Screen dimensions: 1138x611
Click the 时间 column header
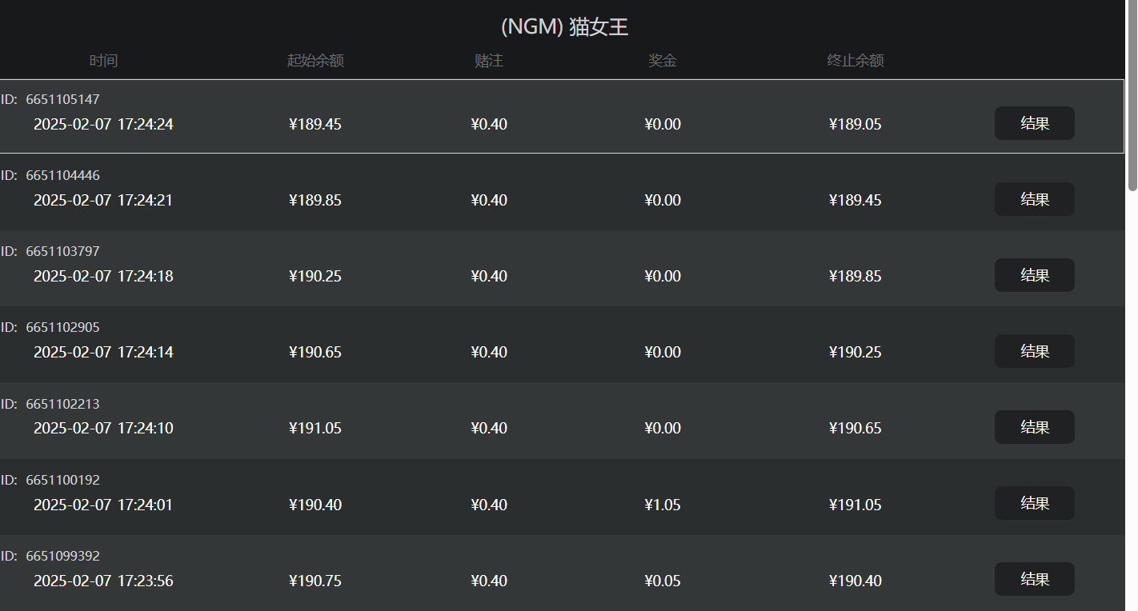(103, 61)
